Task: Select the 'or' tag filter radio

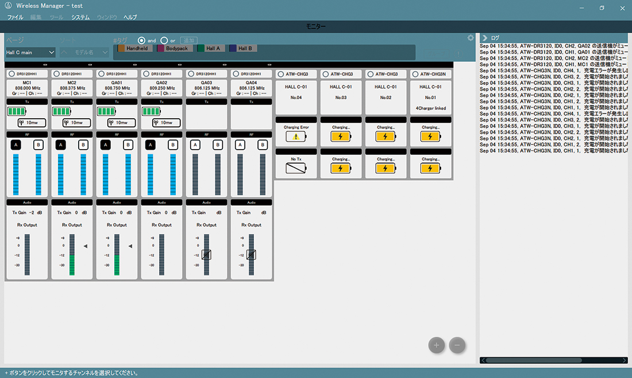Action: (x=164, y=40)
